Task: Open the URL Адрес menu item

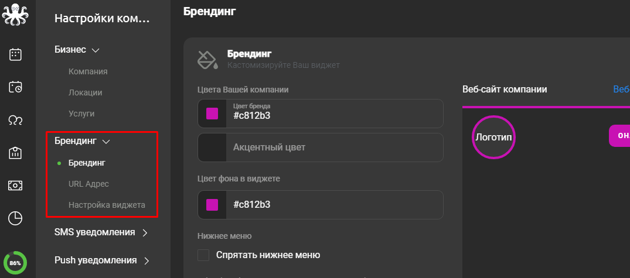Action: tap(88, 184)
